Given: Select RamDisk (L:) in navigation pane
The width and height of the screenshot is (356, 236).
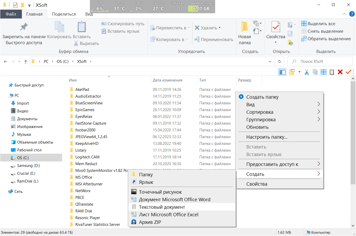Looking at the screenshot, I should [x=28, y=181].
